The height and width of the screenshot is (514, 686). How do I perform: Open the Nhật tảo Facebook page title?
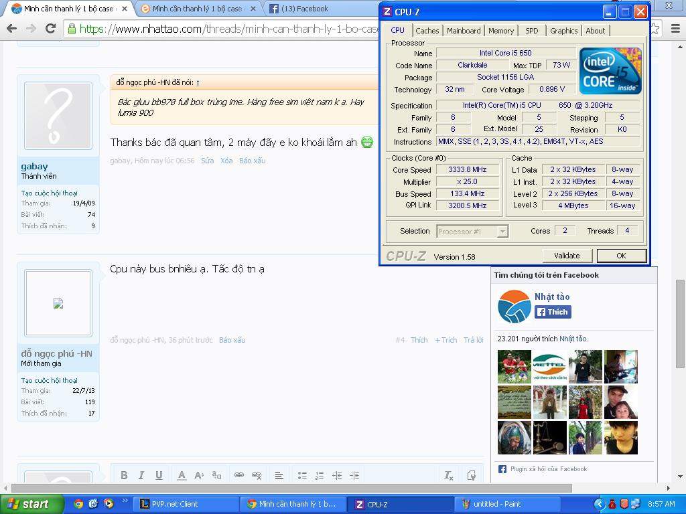(552, 296)
